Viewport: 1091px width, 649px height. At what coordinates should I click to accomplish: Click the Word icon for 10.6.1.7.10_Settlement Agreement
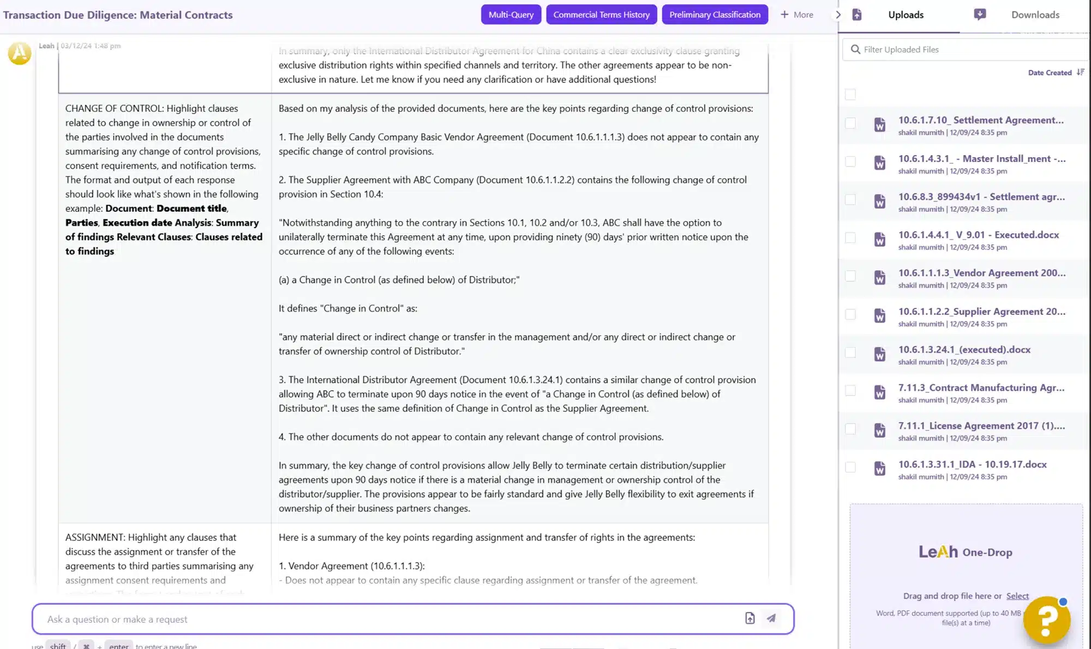(879, 125)
